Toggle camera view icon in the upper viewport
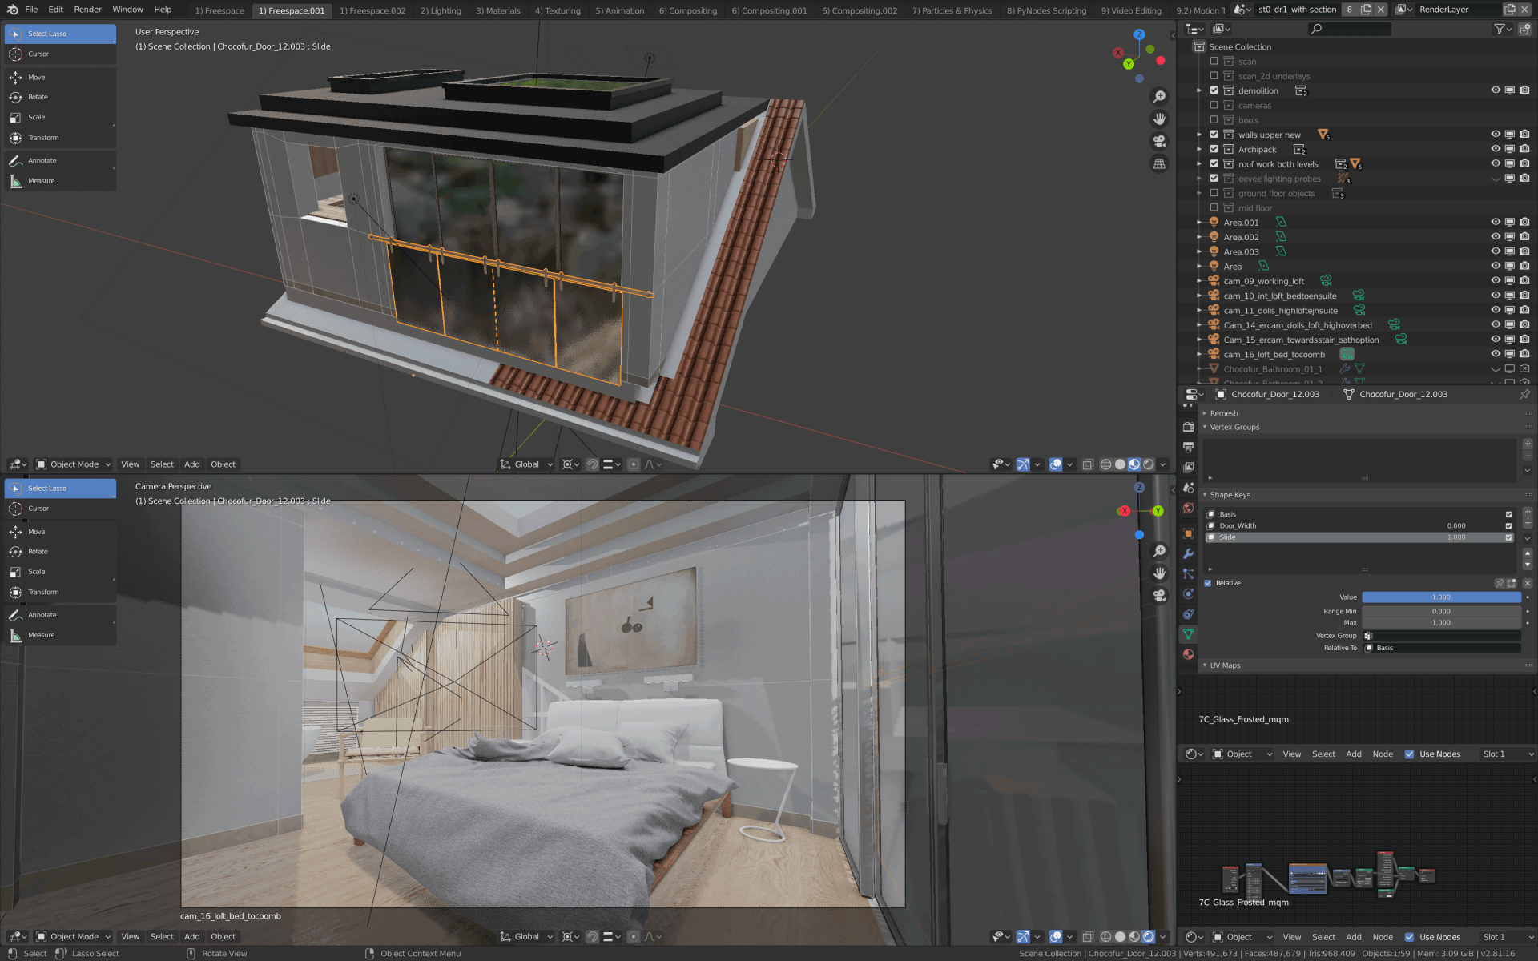 click(1159, 142)
